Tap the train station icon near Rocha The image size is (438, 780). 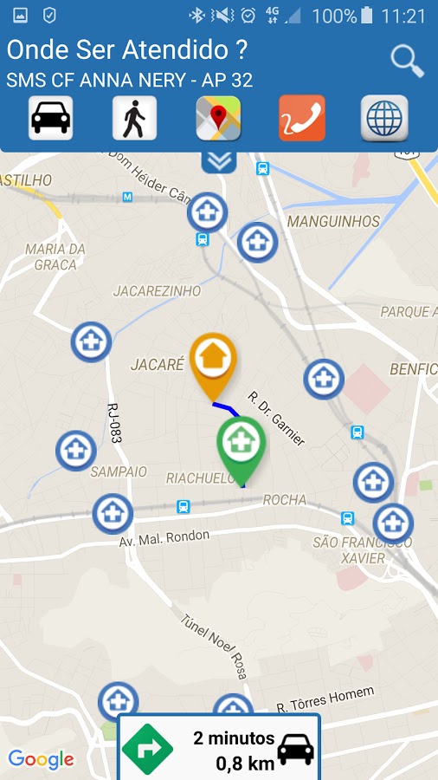pyautogui.click(x=184, y=507)
